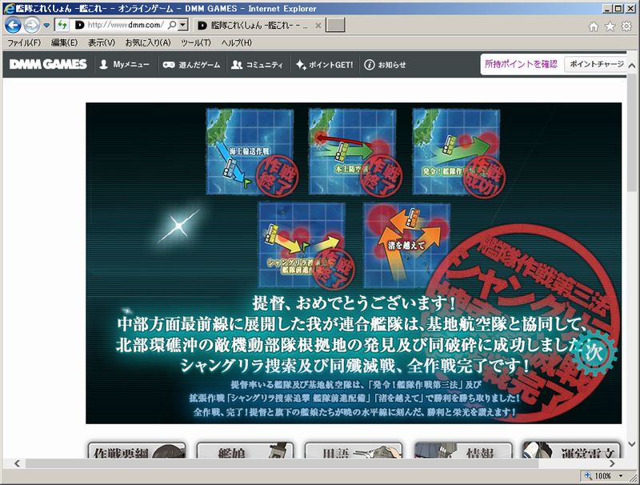Open the 情報 tab below the game

(463, 450)
